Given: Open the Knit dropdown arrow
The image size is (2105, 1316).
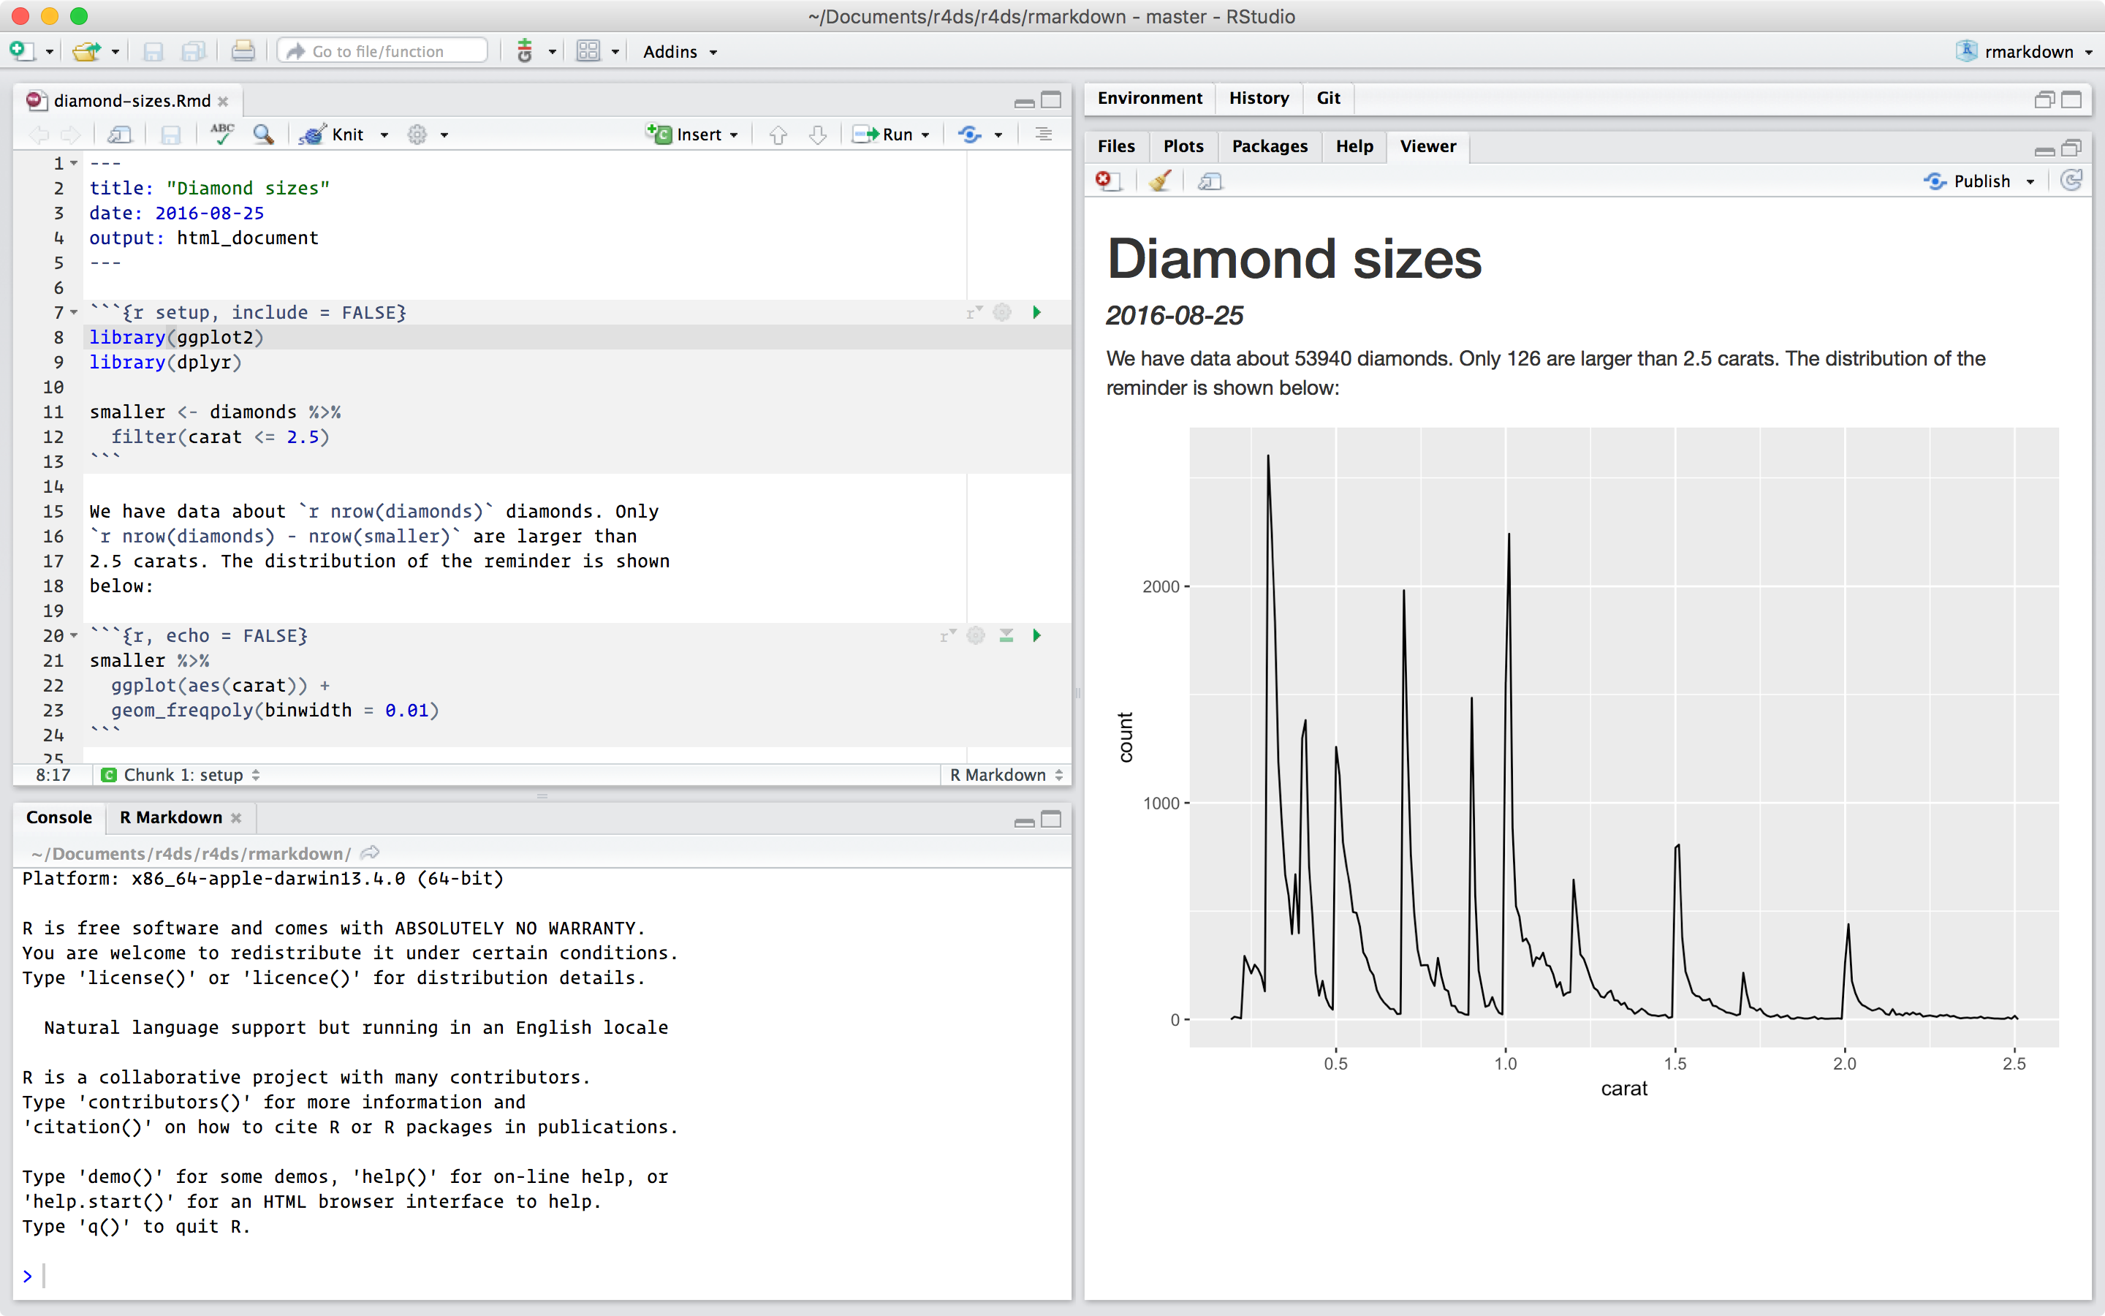Looking at the screenshot, I should coord(384,135).
